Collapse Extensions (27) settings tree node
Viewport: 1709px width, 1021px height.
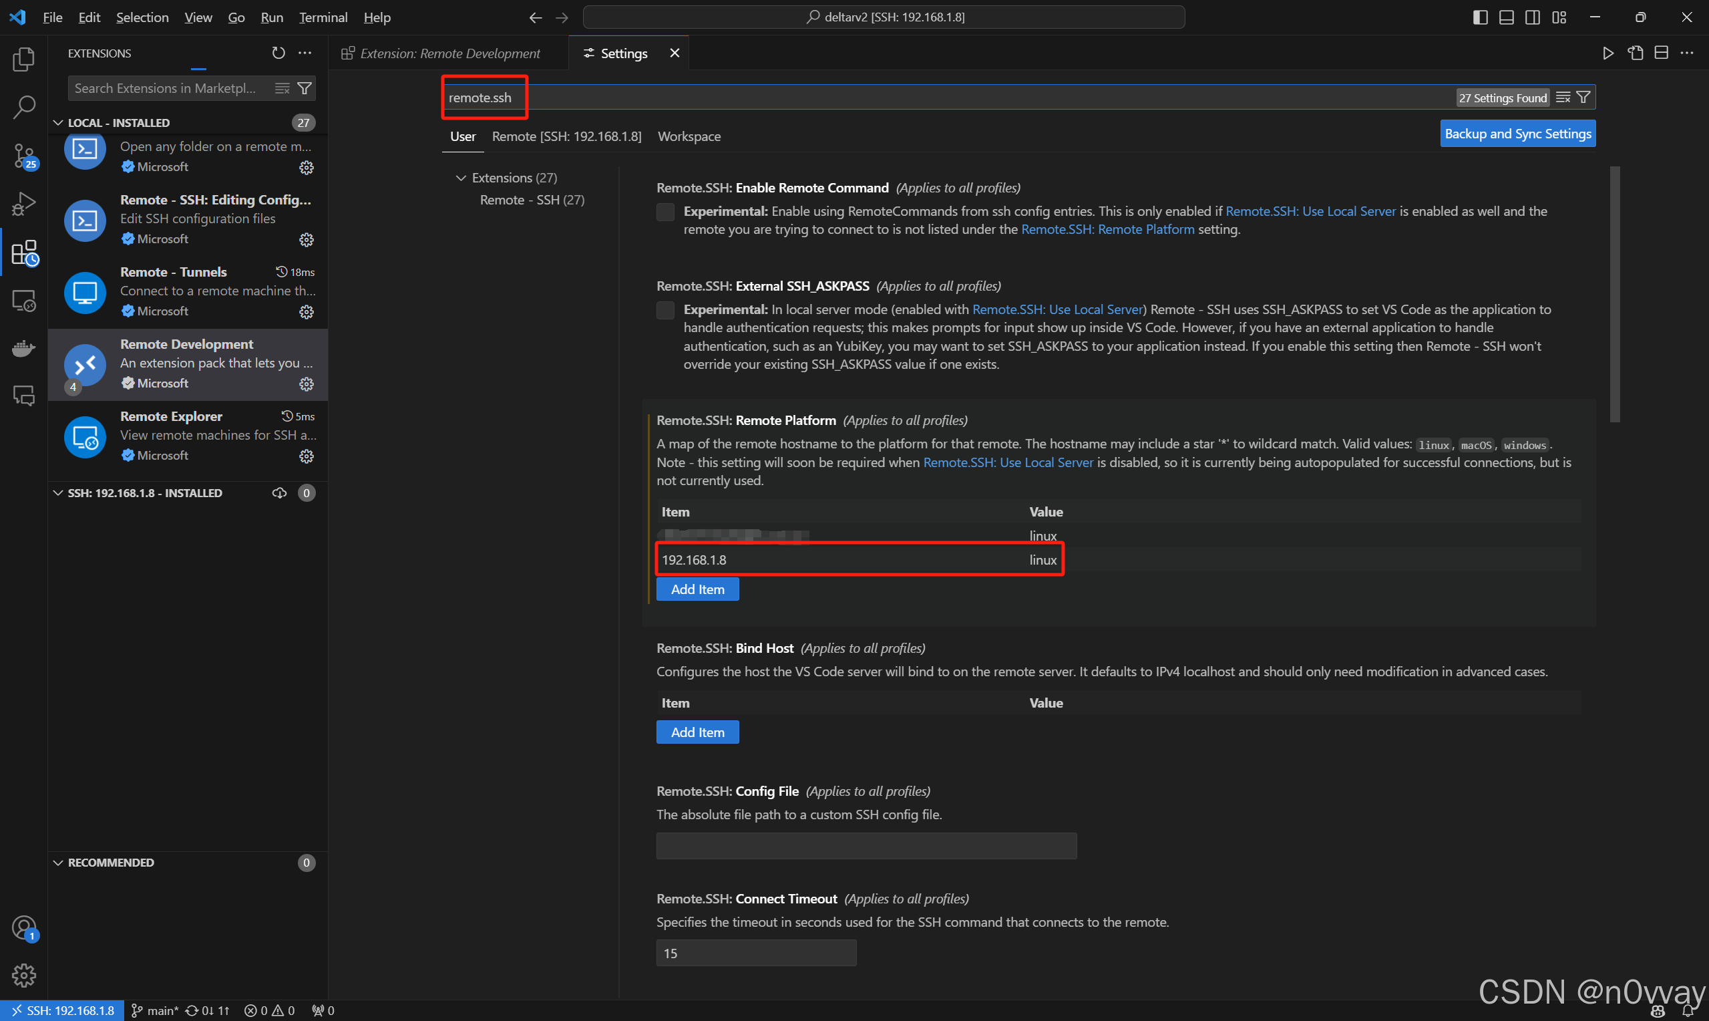[461, 178]
